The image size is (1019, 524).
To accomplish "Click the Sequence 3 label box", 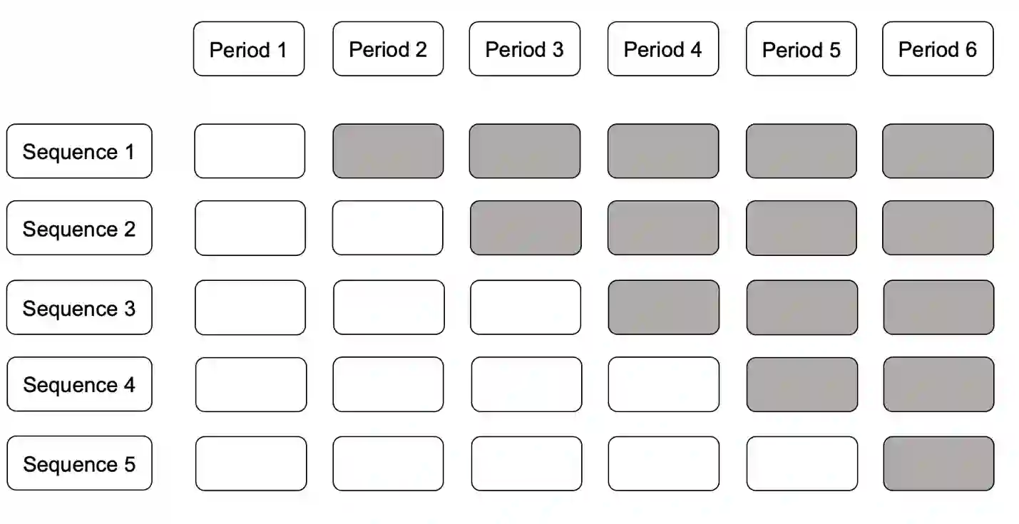I will click(79, 307).
